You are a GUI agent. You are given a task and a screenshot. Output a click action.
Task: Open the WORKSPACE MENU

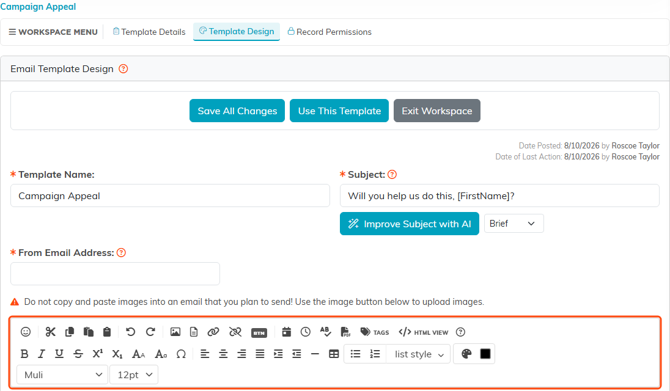point(53,32)
